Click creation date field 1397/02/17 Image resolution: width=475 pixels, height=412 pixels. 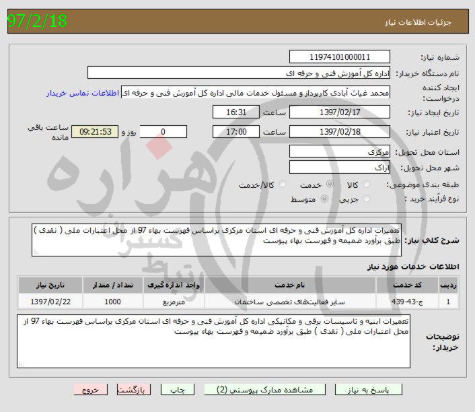pos(340,112)
